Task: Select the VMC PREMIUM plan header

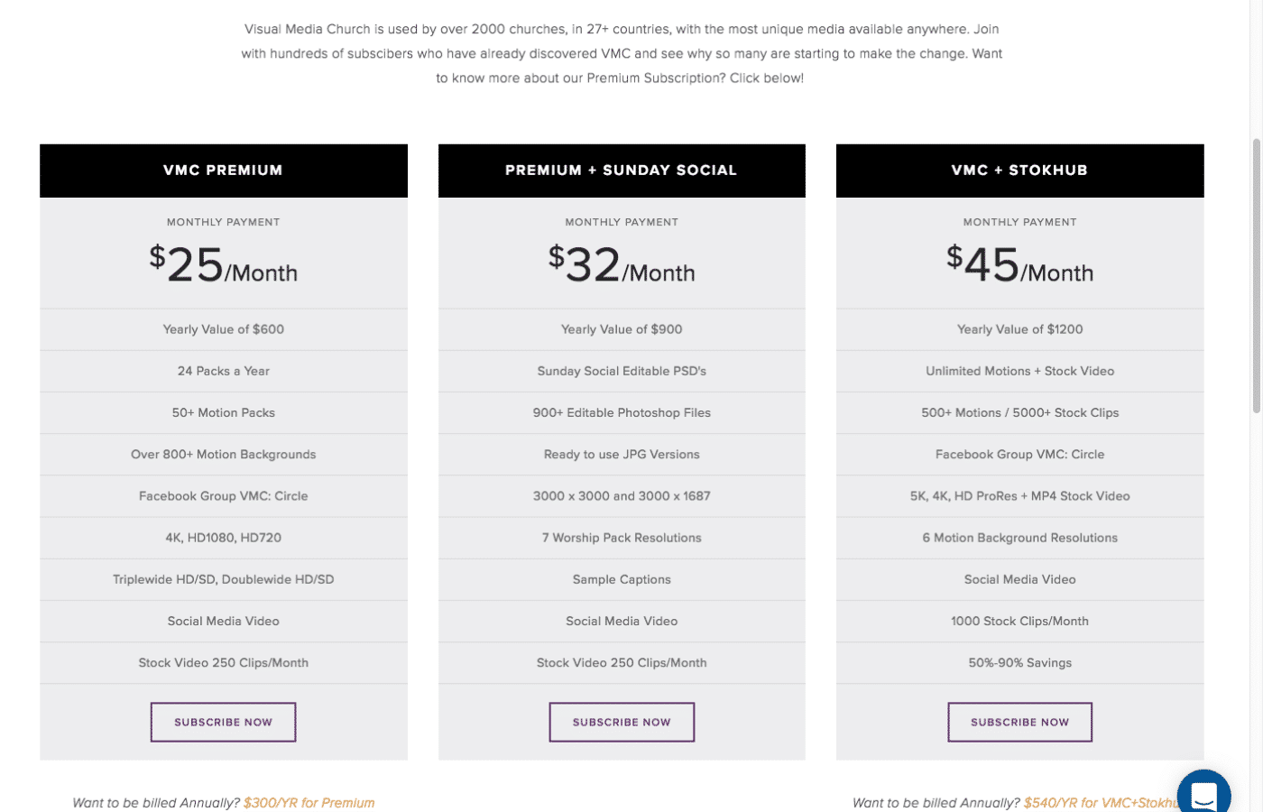Action: click(x=223, y=170)
